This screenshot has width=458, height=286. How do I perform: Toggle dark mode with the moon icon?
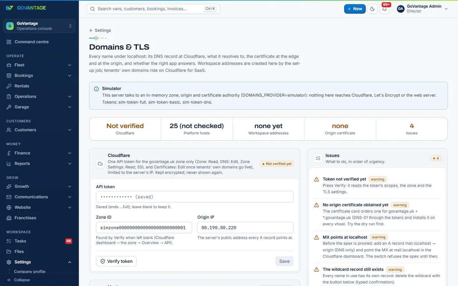click(x=372, y=9)
